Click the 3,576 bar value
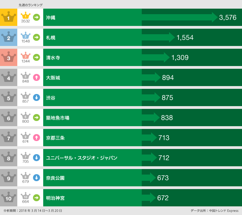This screenshot has width=242, height=215. 227,18
